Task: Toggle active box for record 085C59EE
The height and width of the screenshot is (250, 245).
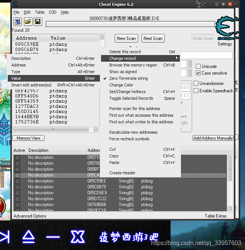Action: tap(17, 181)
